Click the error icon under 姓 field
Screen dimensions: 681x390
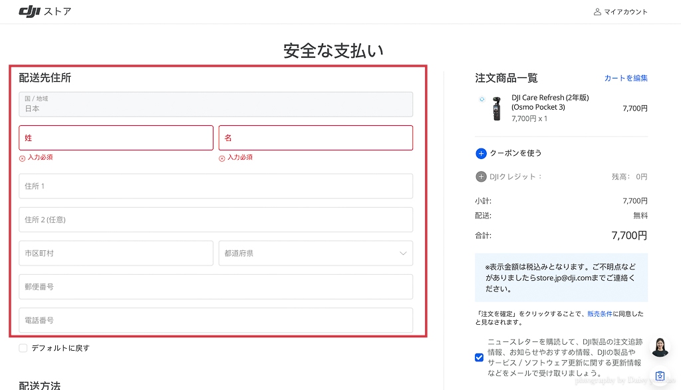point(22,158)
